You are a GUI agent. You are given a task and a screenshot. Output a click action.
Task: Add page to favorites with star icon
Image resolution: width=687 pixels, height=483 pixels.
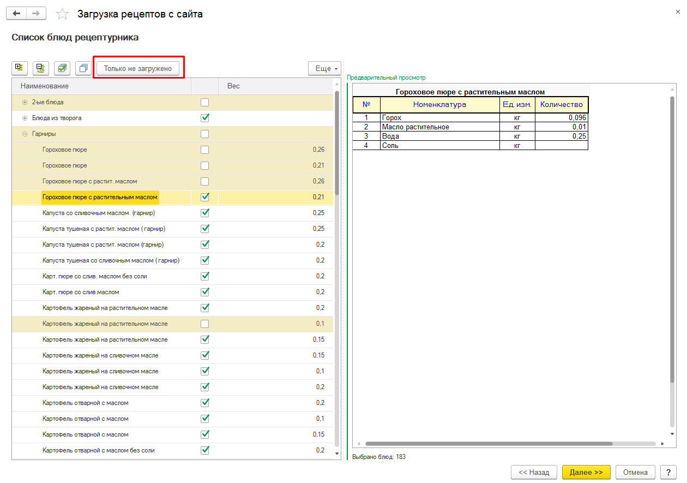point(63,14)
